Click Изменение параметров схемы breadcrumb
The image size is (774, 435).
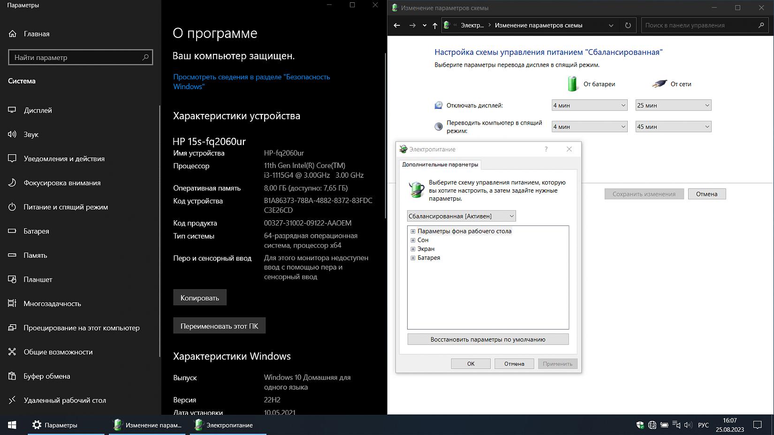point(539,25)
